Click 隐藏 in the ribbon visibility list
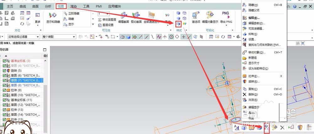This screenshot has width=314, height=134. pos(69,19)
